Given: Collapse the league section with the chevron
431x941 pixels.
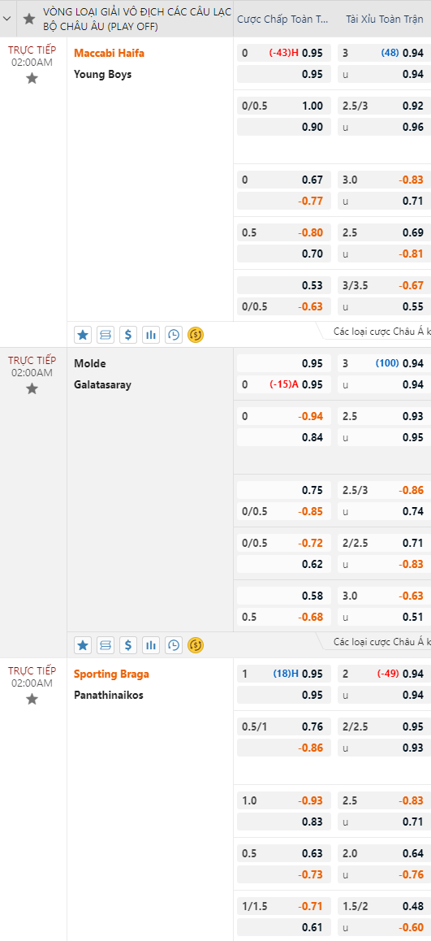Looking at the screenshot, I should coord(7,19).
